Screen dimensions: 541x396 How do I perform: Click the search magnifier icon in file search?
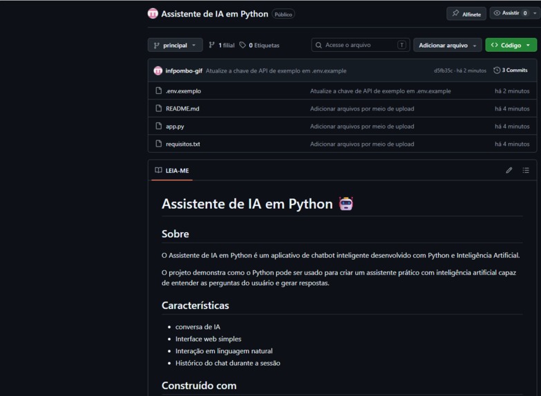coord(319,45)
